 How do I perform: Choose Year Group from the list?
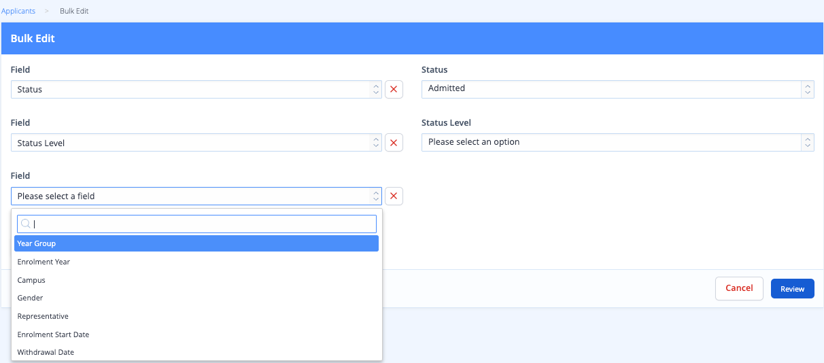(196, 243)
